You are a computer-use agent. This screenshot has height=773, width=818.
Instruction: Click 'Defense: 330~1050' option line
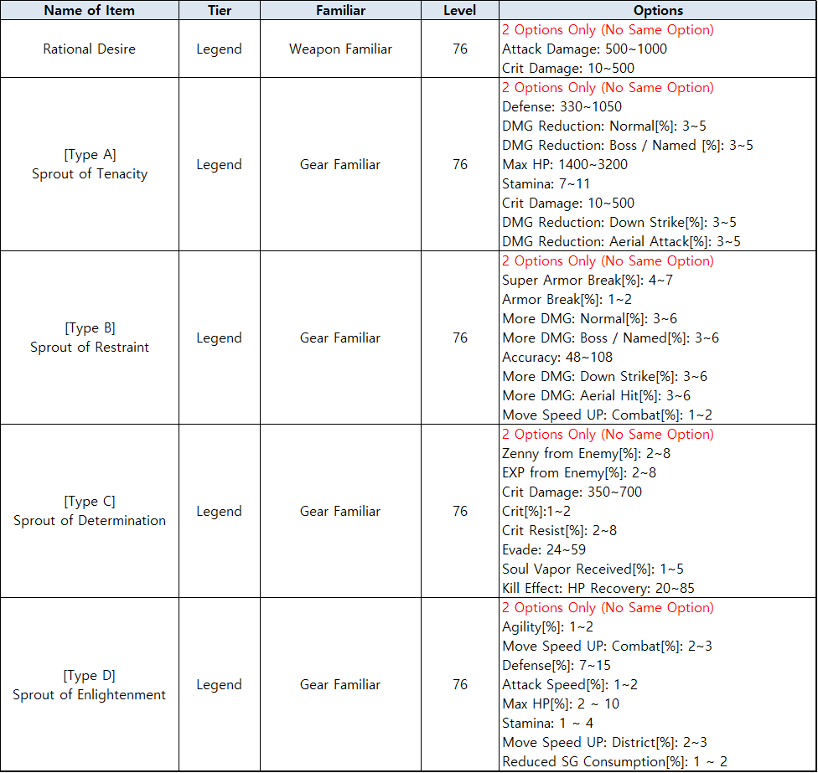pos(562,107)
